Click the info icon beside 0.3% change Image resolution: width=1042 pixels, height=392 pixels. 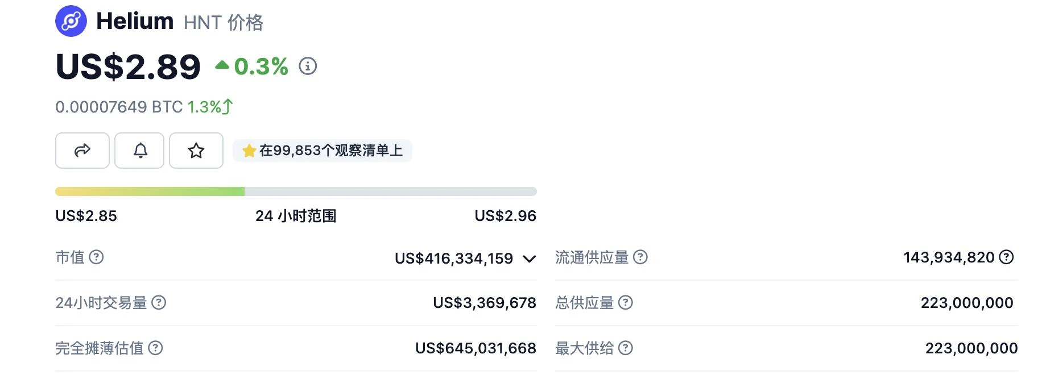[307, 66]
